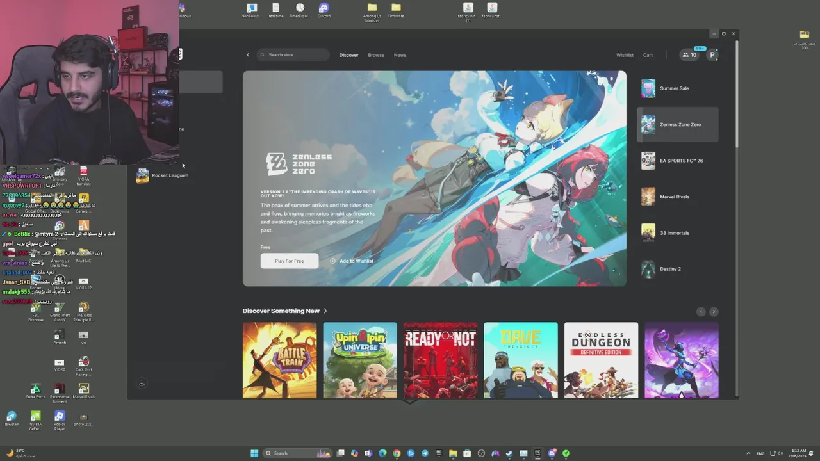Open the Wishlist page
Screen dimensions: 820x461
[625, 55]
